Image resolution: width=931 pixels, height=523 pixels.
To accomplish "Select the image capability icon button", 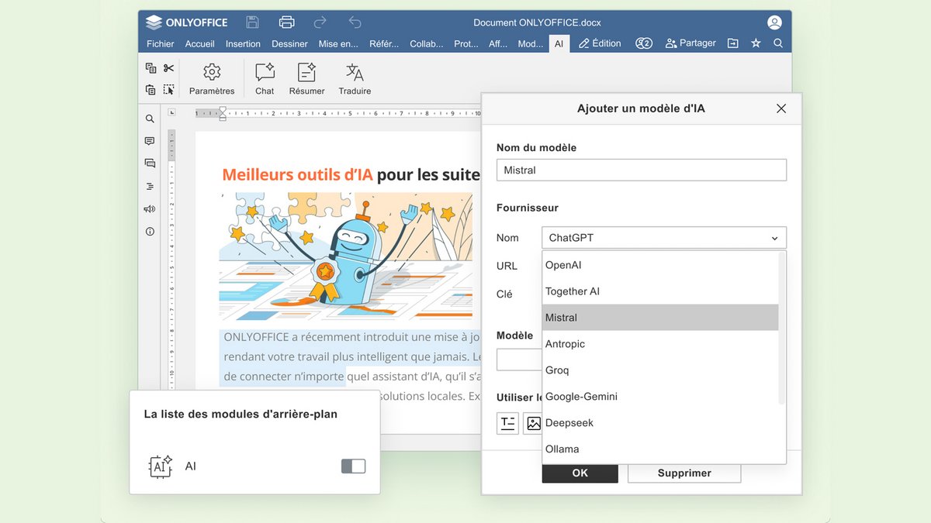I will pos(533,423).
